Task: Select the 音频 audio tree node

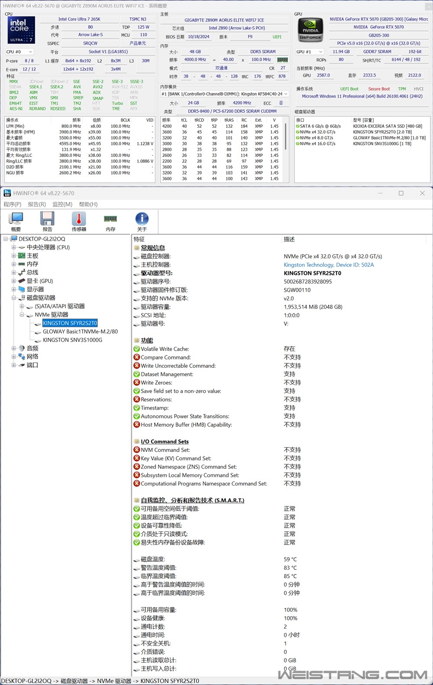Action: 32,348
